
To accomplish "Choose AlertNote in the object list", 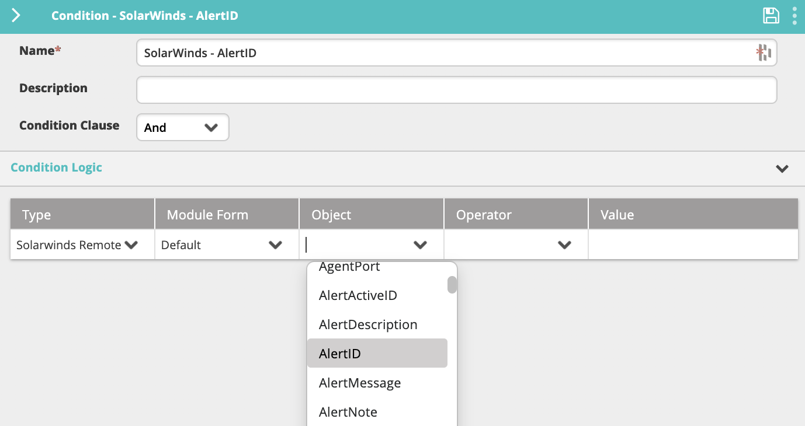I will pyautogui.click(x=348, y=412).
